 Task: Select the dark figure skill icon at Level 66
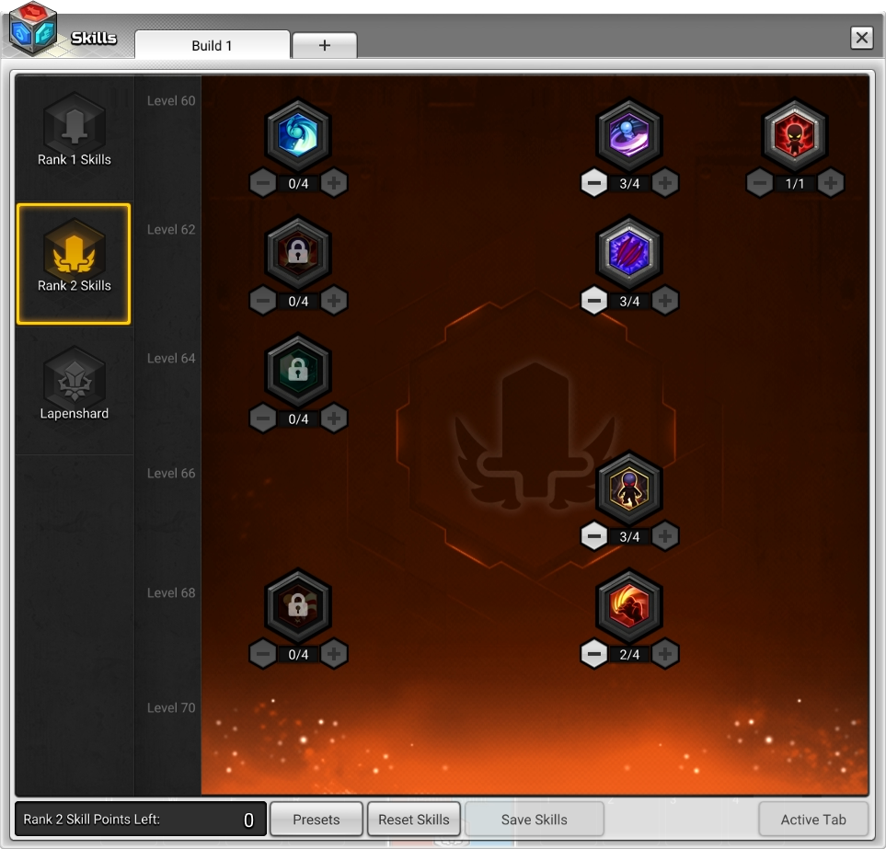click(x=629, y=488)
